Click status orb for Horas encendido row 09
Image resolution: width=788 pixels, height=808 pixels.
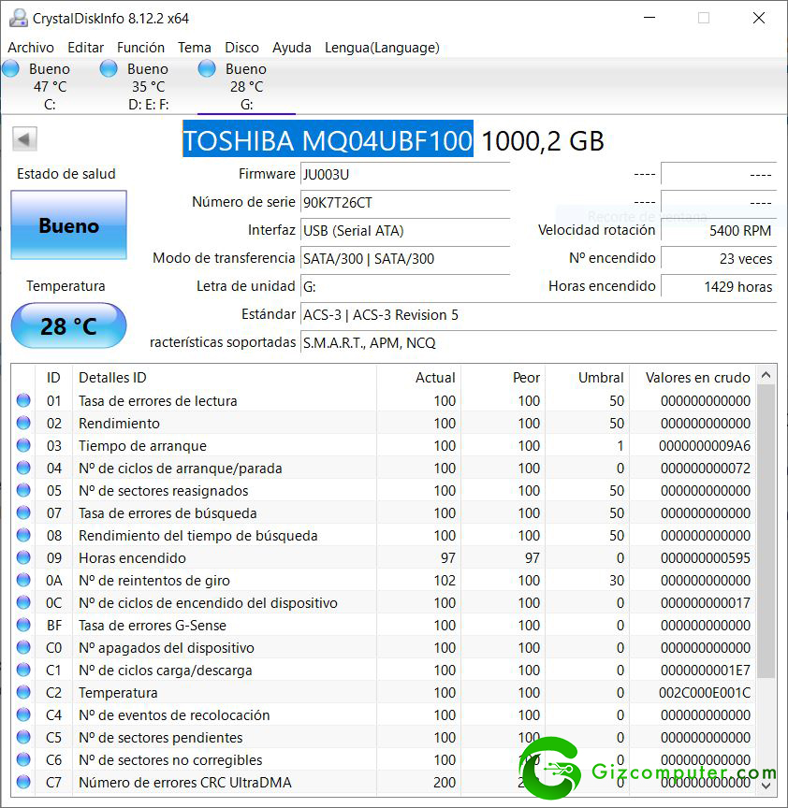(23, 557)
